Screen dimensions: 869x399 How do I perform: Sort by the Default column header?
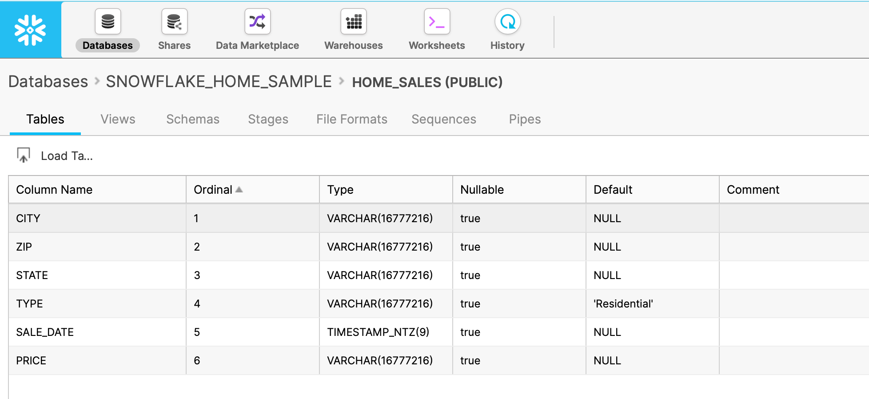click(x=653, y=190)
